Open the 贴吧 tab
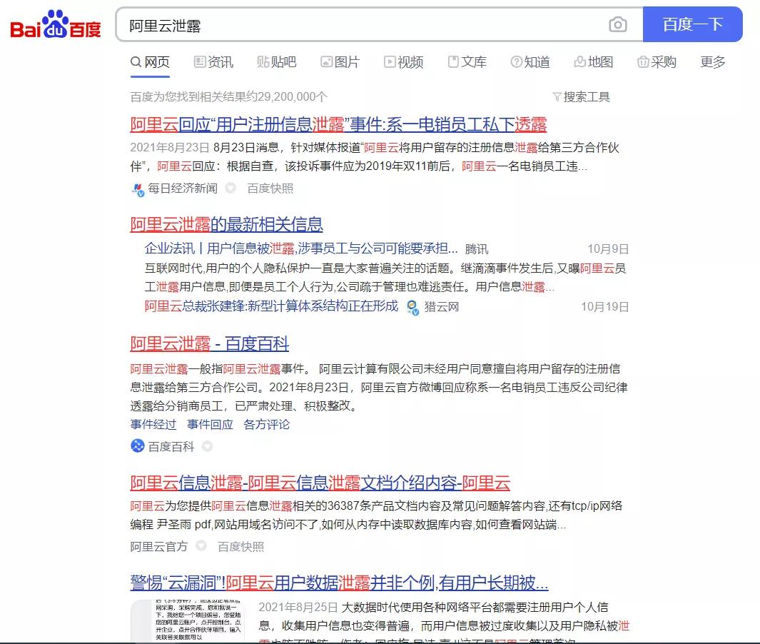Viewport: 760px width, 644px height. pos(277,62)
